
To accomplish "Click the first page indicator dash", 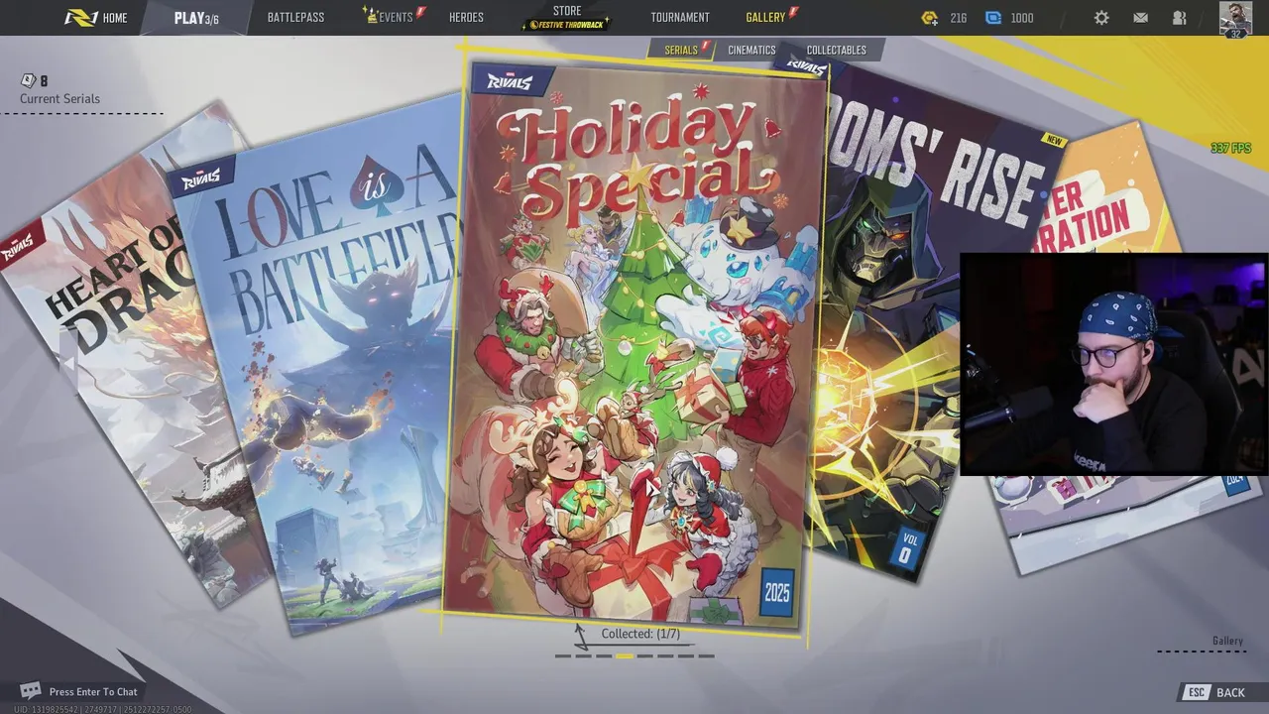I will coord(563,655).
